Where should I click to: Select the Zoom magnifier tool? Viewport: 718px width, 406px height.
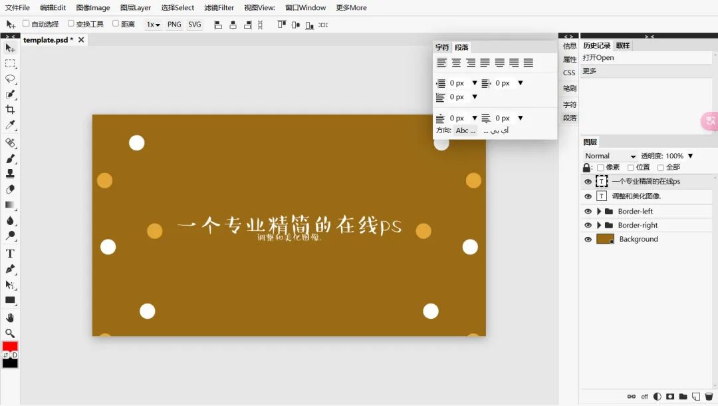point(10,333)
